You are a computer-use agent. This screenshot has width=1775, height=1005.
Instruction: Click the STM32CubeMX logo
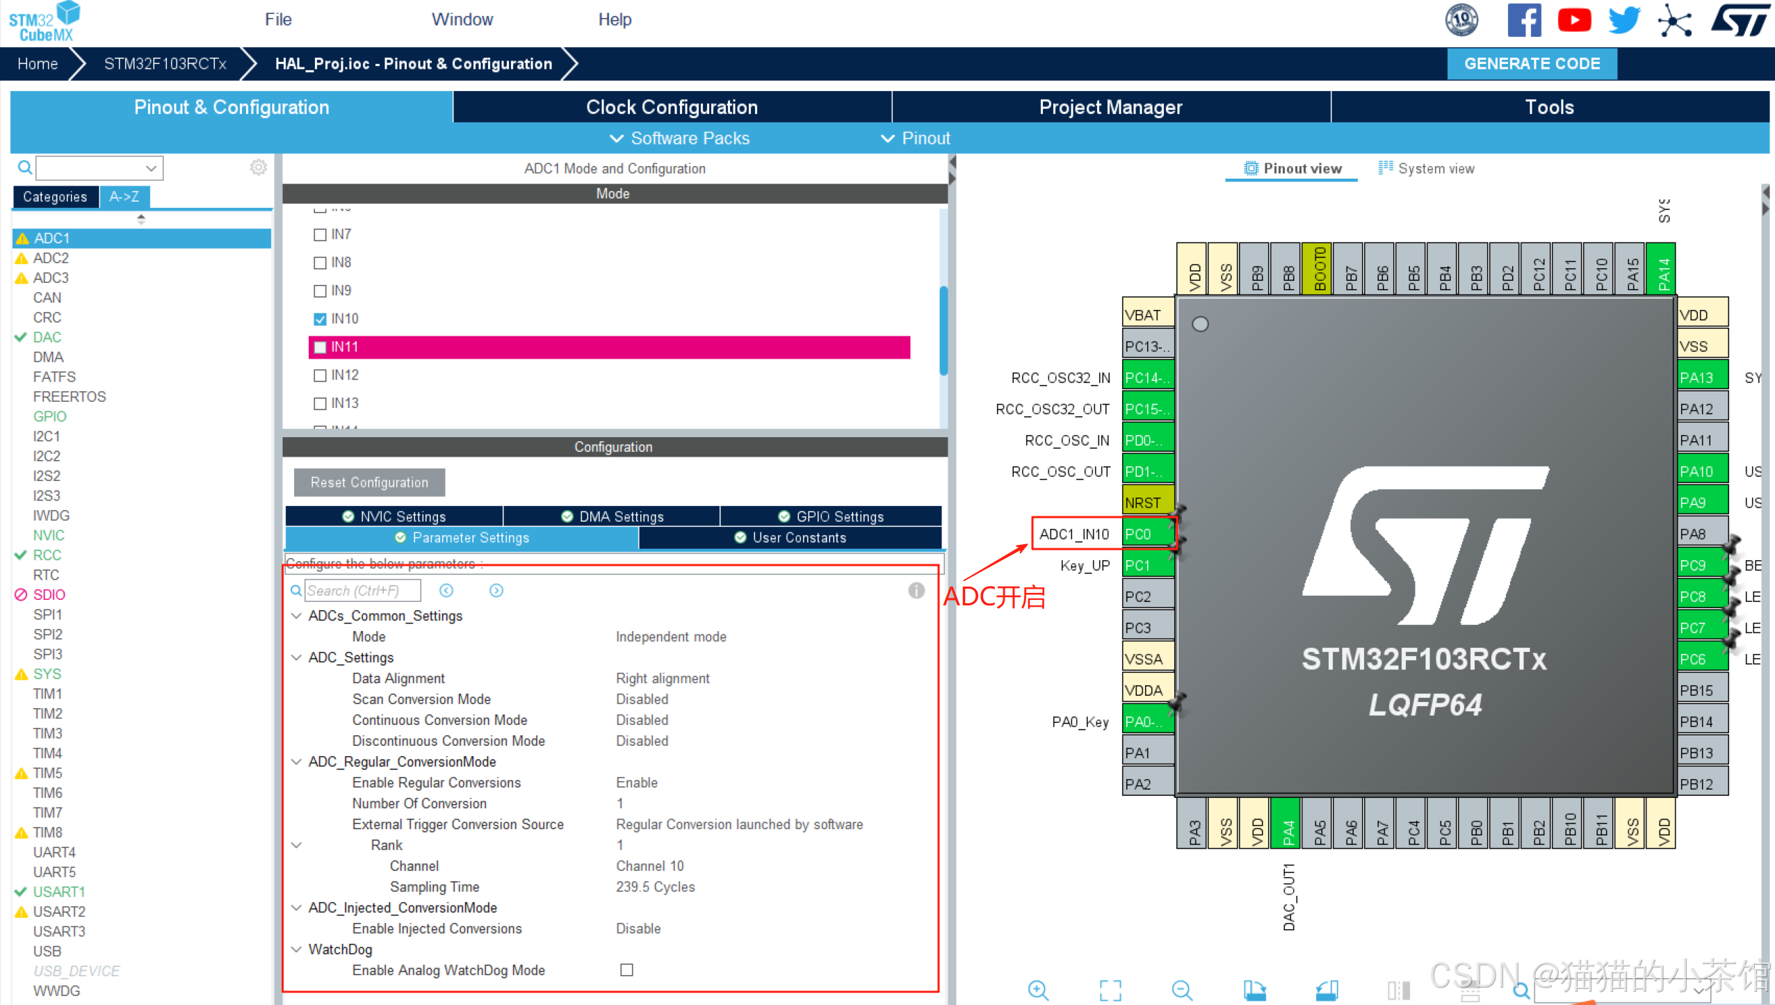click(44, 22)
